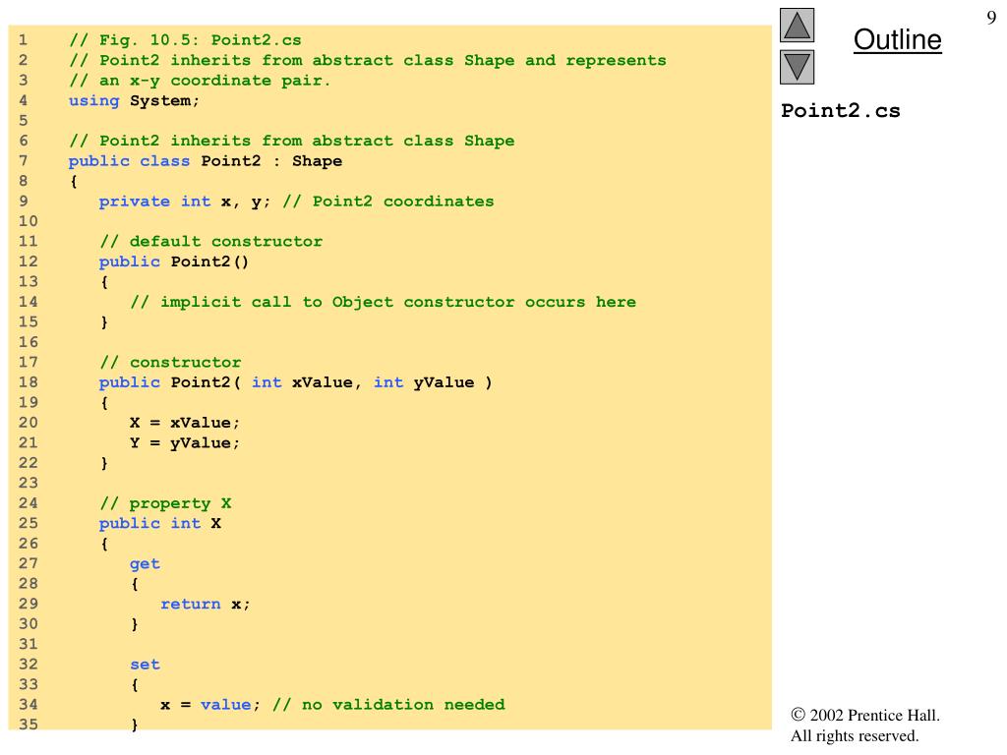Viewport: 1007px width, 755px height.
Task: Click the 'return x;' statement
Action: point(205,605)
